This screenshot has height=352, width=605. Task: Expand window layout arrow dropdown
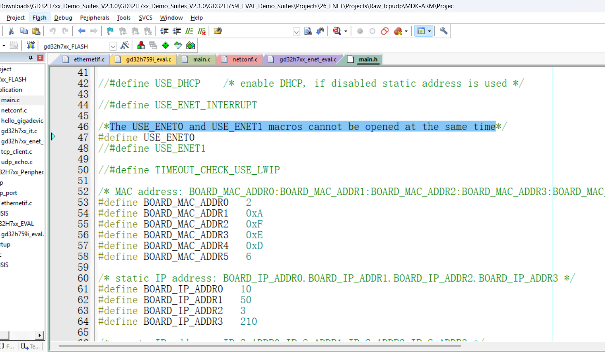pos(429,31)
